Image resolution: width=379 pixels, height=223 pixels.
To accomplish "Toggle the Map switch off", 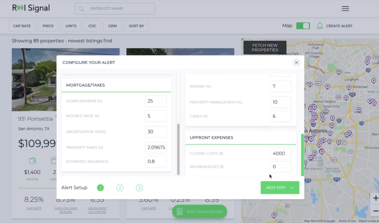I will point(303,26).
